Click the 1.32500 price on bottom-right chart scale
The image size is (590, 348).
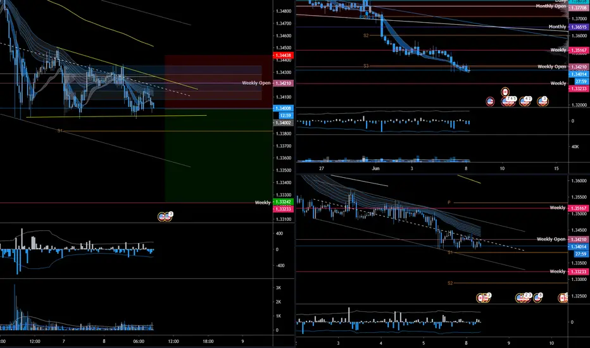[x=579, y=296]
